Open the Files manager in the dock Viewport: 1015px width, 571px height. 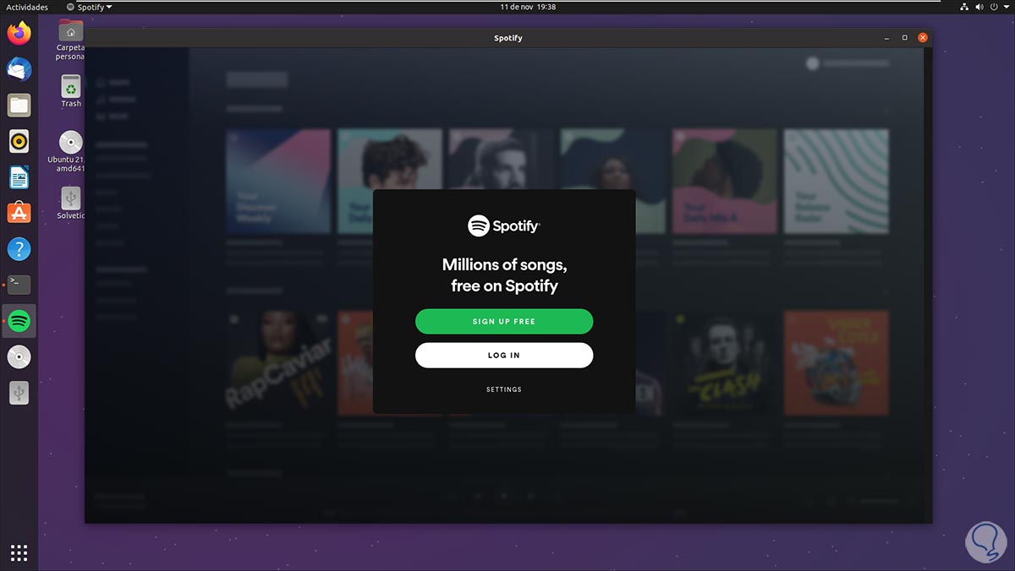click(19, 106)
